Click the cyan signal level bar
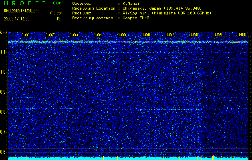 pyautogui.click(x=128, y=158)
